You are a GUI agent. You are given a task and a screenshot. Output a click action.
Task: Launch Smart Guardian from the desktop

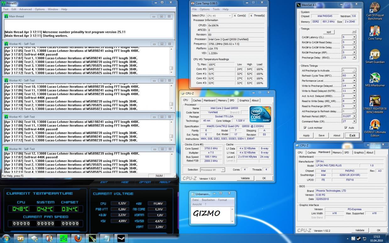point(375,56)
